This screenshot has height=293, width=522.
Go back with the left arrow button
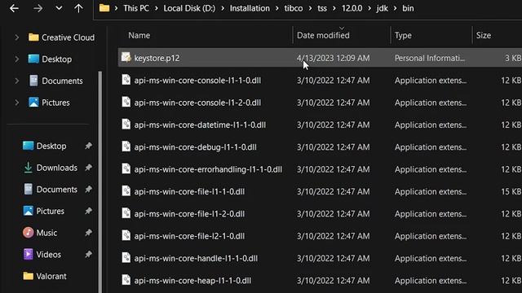(x=14, y=8)
